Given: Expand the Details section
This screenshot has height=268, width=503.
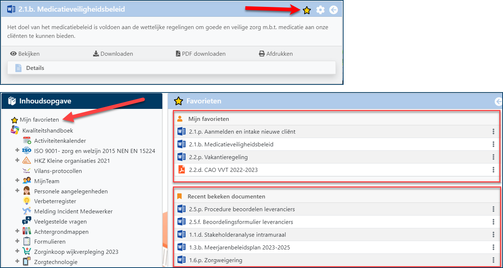Looking at the screenshot, I should click(x=35, y=68).
